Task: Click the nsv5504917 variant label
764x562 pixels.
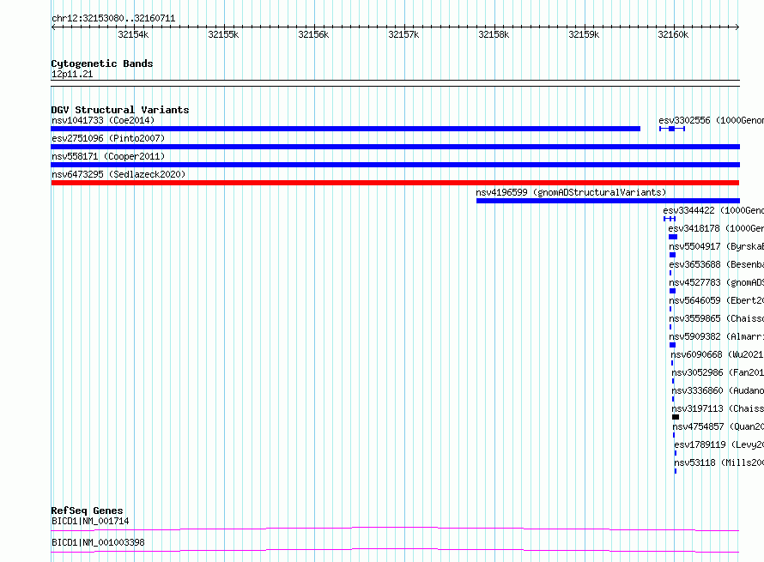Action: click(x=716, y=246)
